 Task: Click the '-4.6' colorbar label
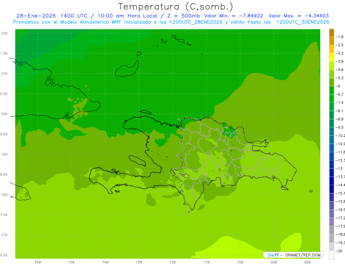coord(340,70)
